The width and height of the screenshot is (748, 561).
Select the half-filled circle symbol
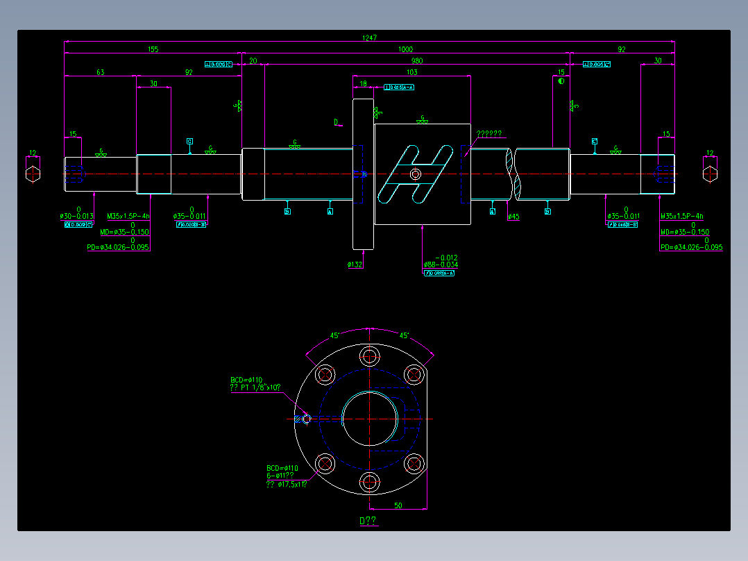coord(561,81)
